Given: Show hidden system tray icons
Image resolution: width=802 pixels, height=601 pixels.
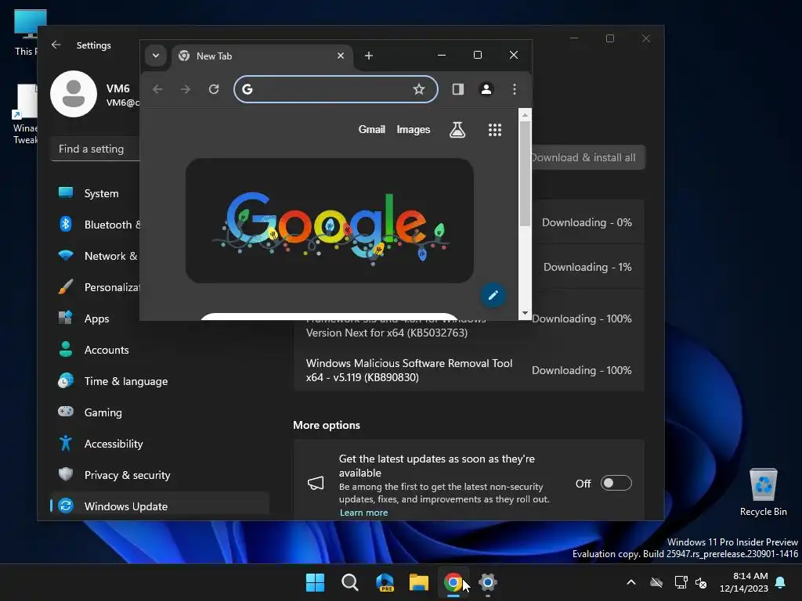Looking at the screenshot, I should [631, 582].
